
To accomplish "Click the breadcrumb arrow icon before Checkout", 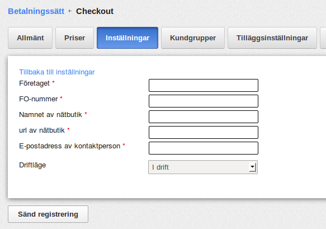I will [70, 11].
